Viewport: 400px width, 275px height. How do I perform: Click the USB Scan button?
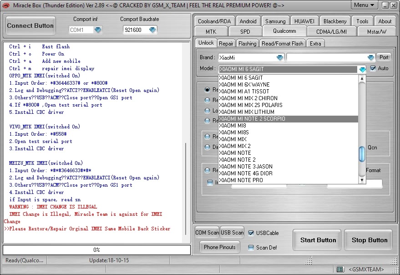click(232, 233)
